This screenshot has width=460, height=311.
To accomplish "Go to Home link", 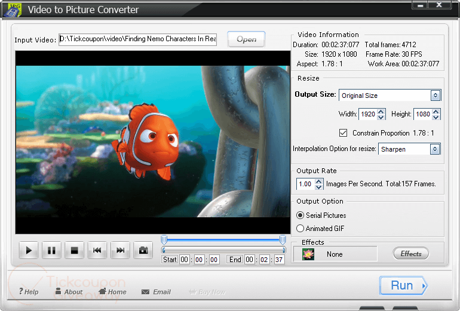I will 113,292.
